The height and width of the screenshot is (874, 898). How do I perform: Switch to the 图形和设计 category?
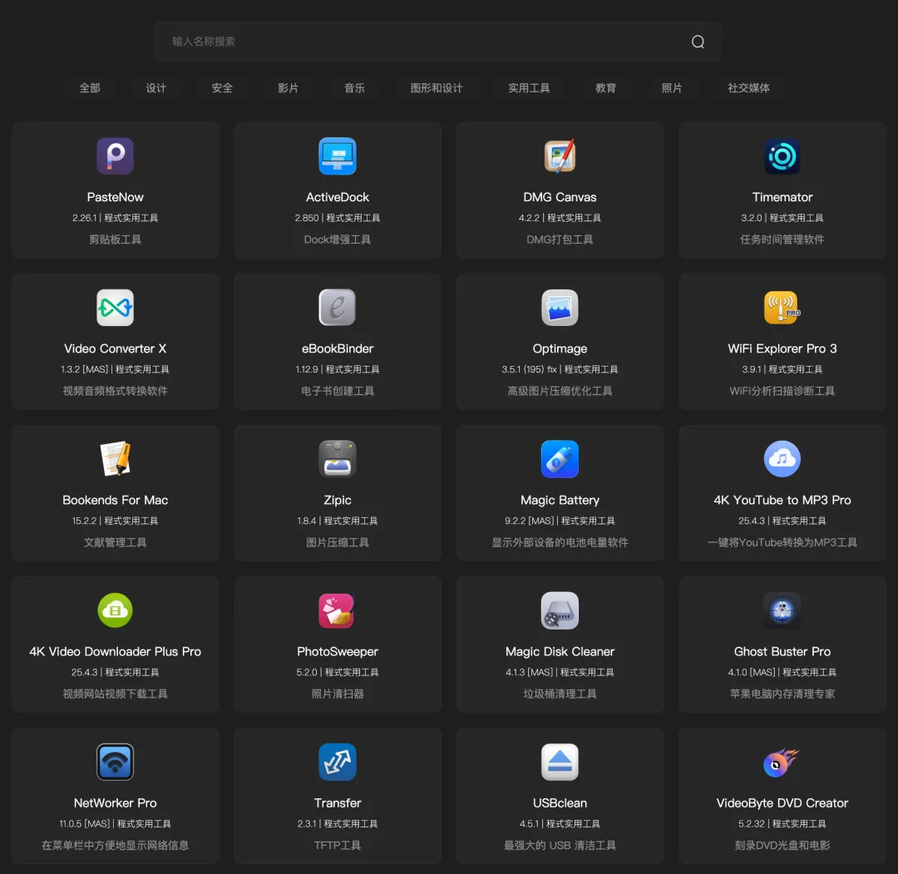[x=437, y=88]
